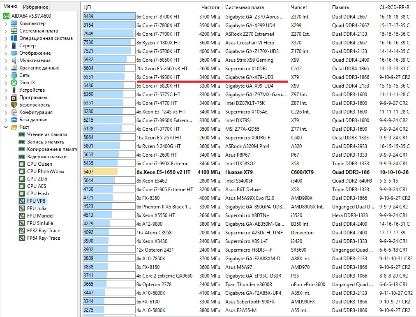Click the Gigabyte GA-X79-UD3 cell

coord(249,77)
